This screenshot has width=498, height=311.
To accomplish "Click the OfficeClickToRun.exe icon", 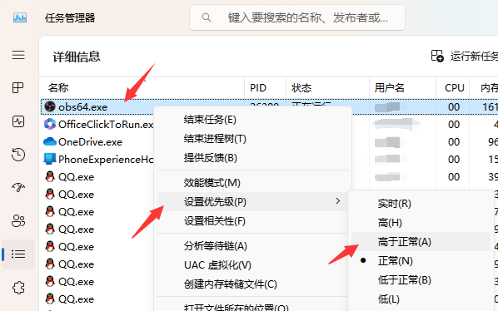I will (50, 124).
